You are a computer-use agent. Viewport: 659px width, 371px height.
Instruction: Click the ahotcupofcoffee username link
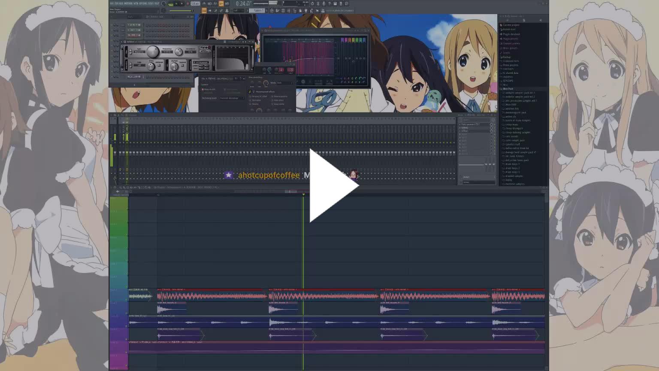click(x=269, y=175)
